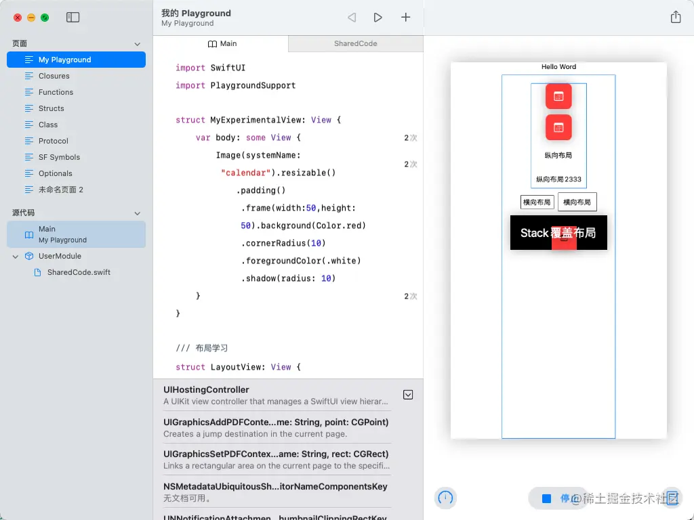Click the second red calendar icon in preview
The height and width of the screenshot is (520, 694).
(558, 128)
